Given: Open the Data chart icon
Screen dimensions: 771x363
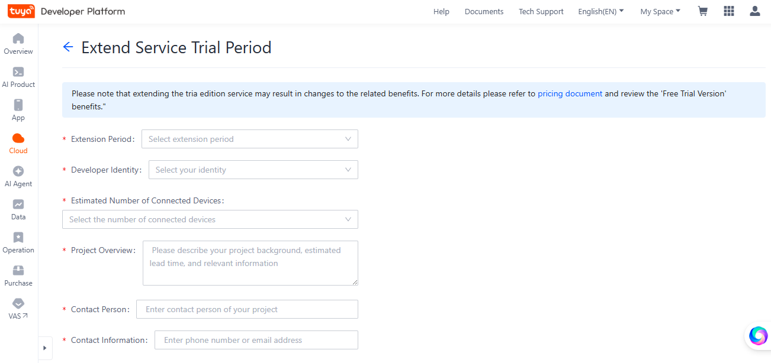Looking at the screenshot, I should (18, 204).
